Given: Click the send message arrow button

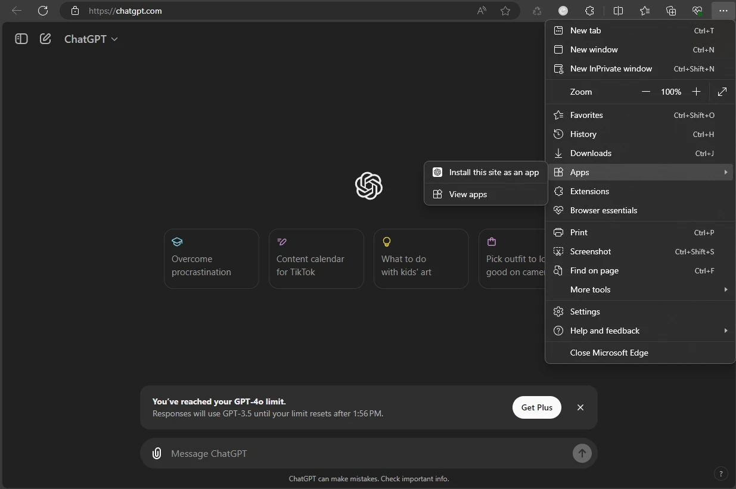Looking at the screenshot, I should coord(582,453).
